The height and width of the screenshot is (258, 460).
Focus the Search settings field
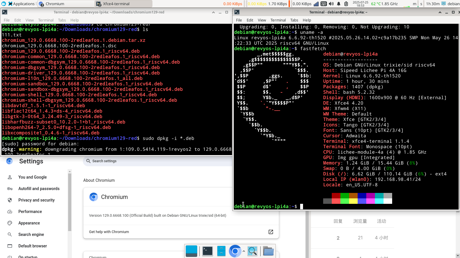pyautogui.click(x=158, y=161)
